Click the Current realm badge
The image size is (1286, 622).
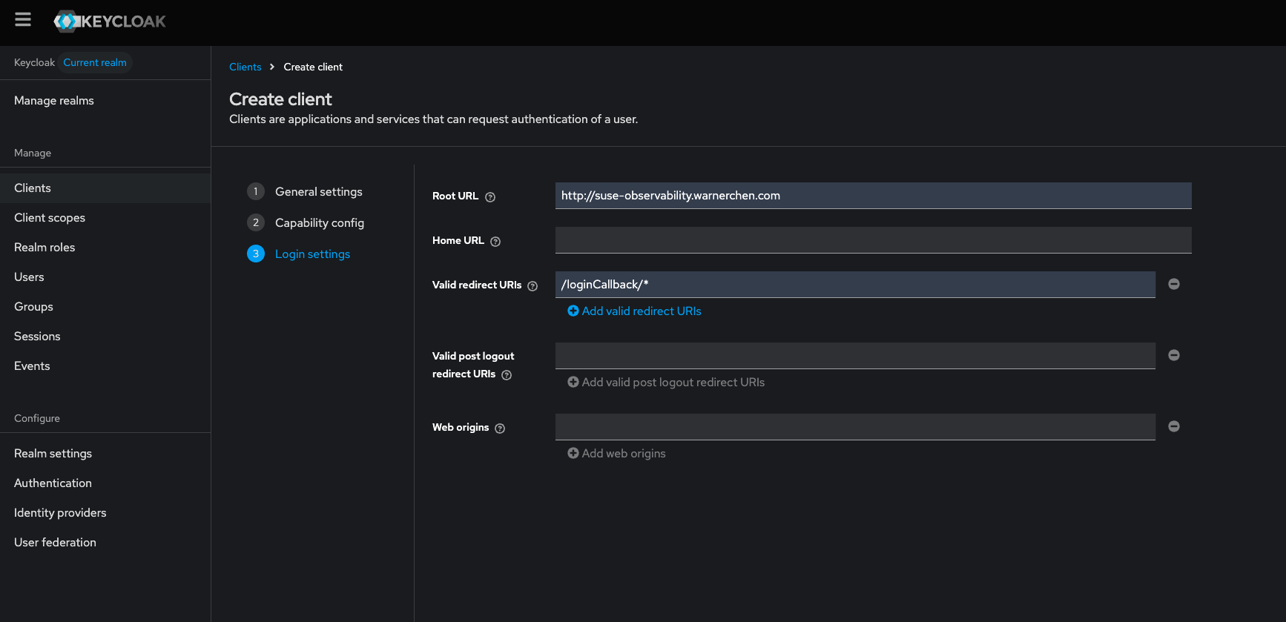pos(95,63)
